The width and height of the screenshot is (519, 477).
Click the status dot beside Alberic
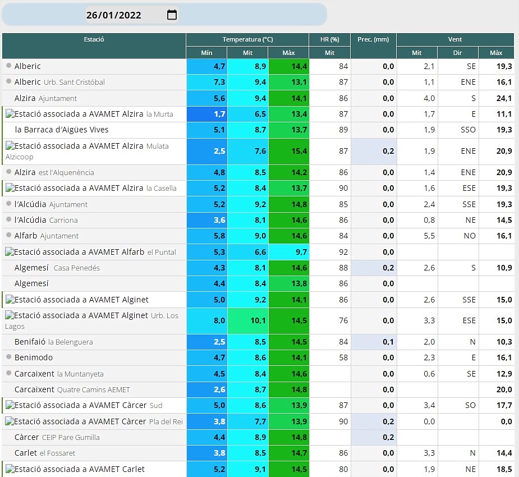9,66
